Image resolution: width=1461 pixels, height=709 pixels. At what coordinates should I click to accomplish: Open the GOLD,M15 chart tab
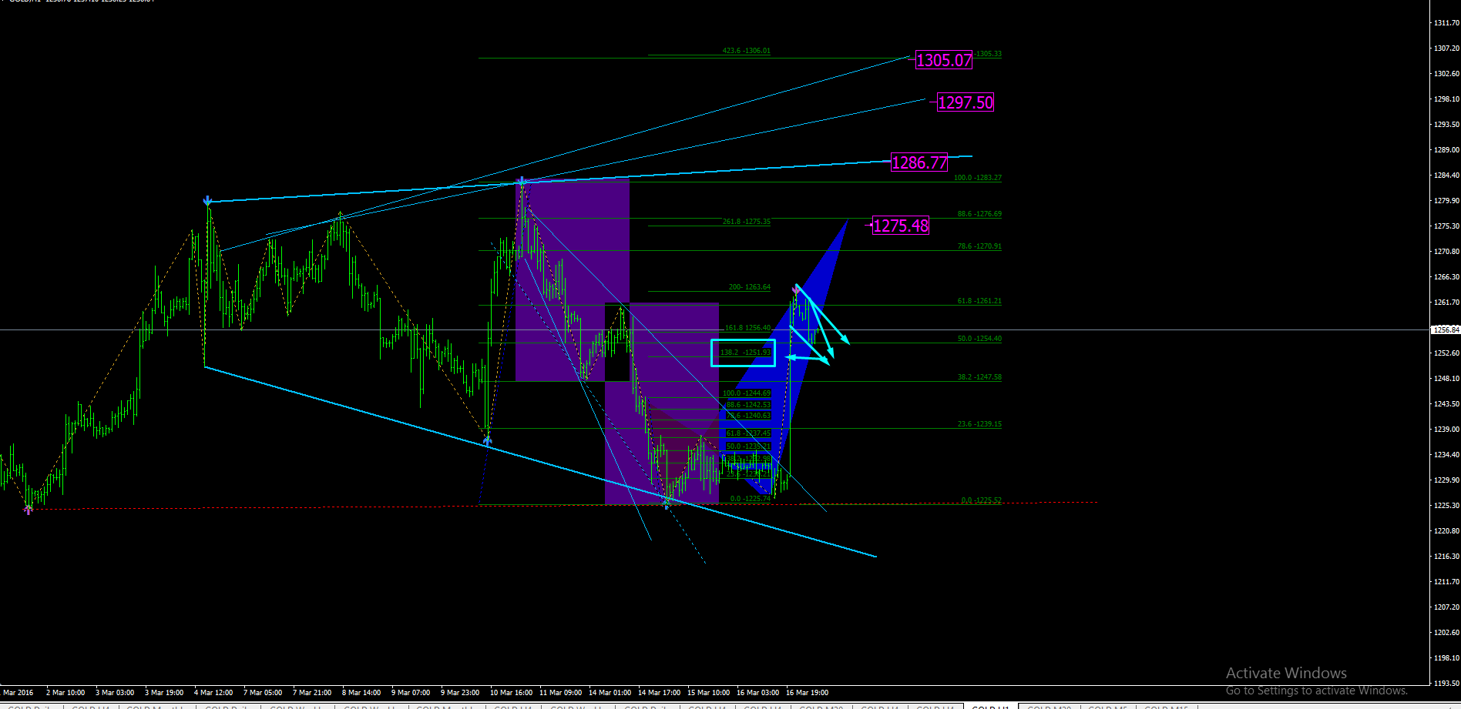point(1167,706)
